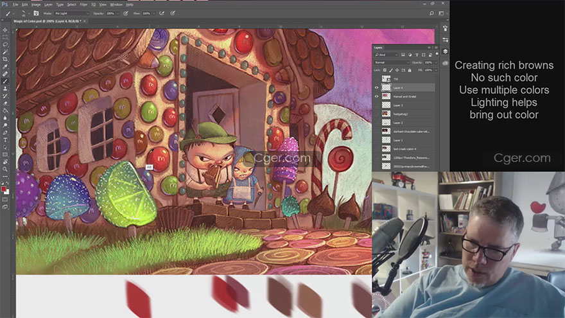Filter layers by smart object icon
The height and width of the screenshot is (318, 565).
click(x=430, y=55)
